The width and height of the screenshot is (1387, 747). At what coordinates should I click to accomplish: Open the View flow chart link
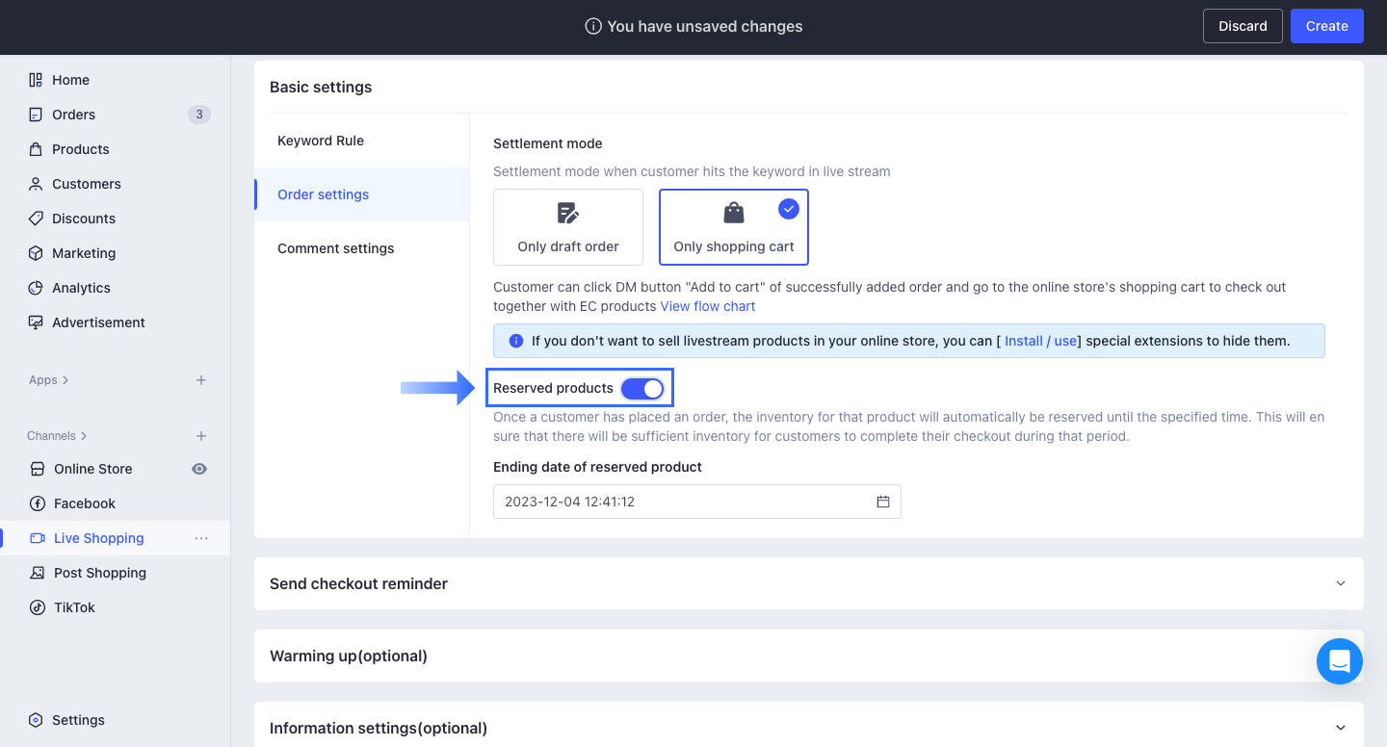(708, 306)
